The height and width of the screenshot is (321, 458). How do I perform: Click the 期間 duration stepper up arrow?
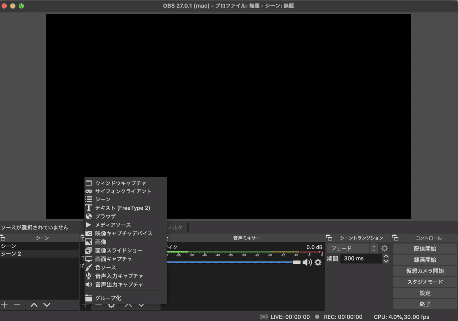coord(386,256)
